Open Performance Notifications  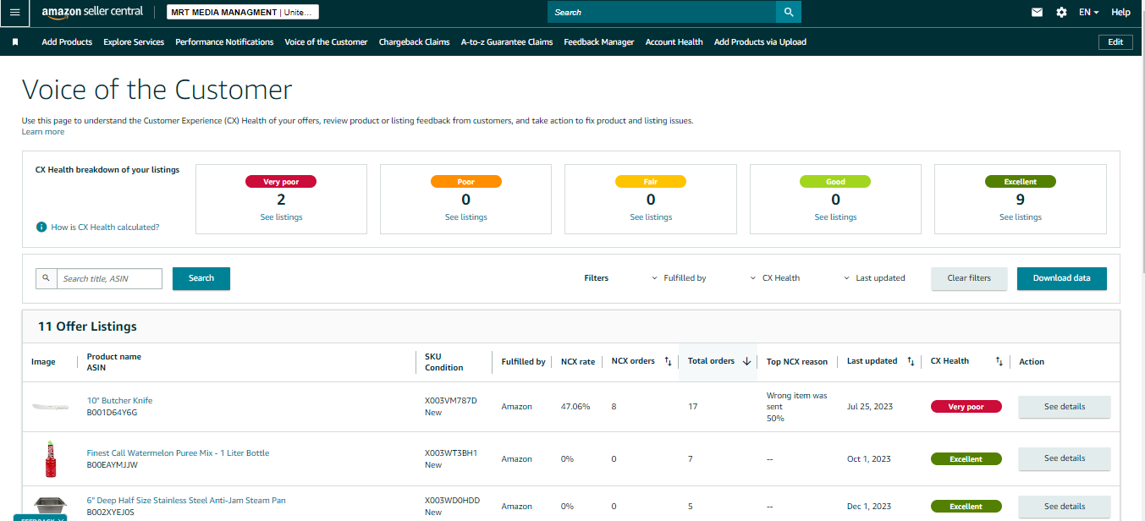(x=224, y=41)
